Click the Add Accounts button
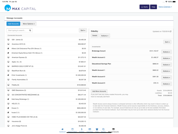Image resolution: width=178 pixels, height=134 pixels. [14, 24]
